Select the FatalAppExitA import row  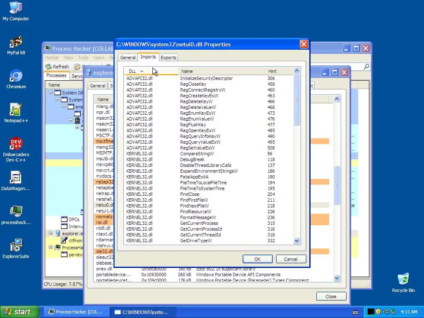[209, 177]
